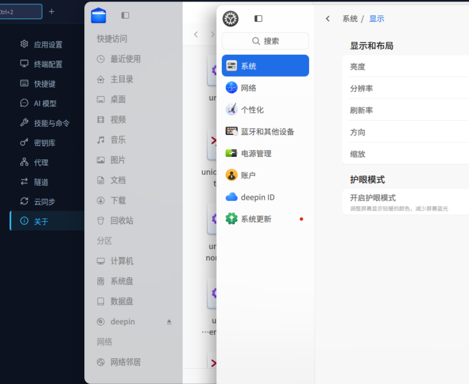The image size is (469, 384).
Task: Click the 应用设置 gear icon
Action: coord(24,44)
